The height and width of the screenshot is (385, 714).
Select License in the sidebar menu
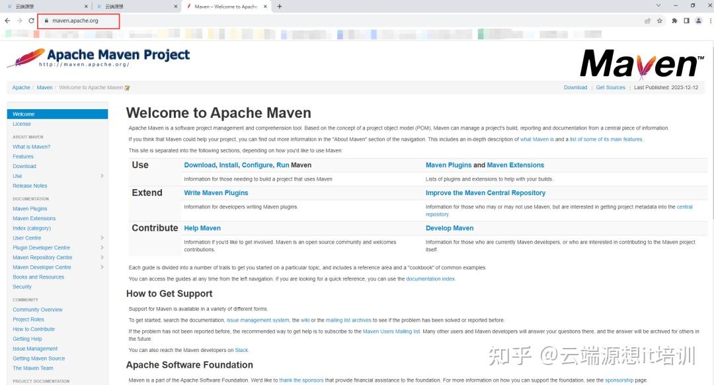(x=22, y=124)
